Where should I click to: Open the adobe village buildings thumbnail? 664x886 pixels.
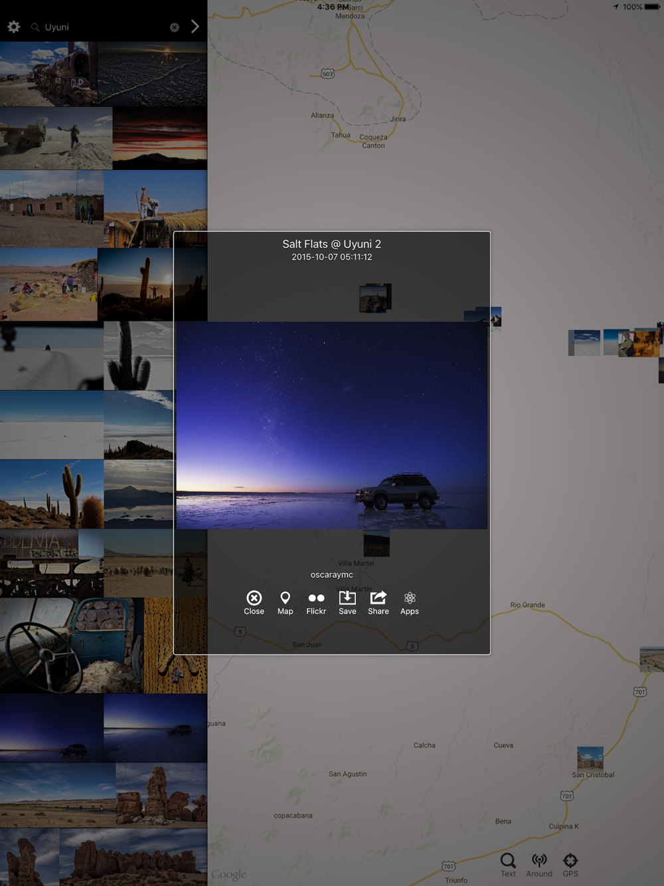52,209
